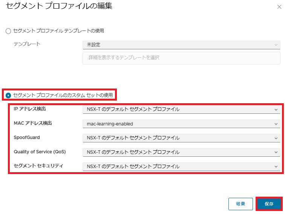285x214 pixels.
Task: Click chevron arrow of QoS dropdown
Action: pos(276,152)
